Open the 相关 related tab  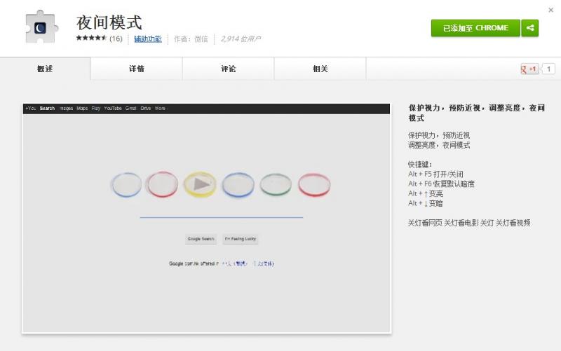(320, 69)
